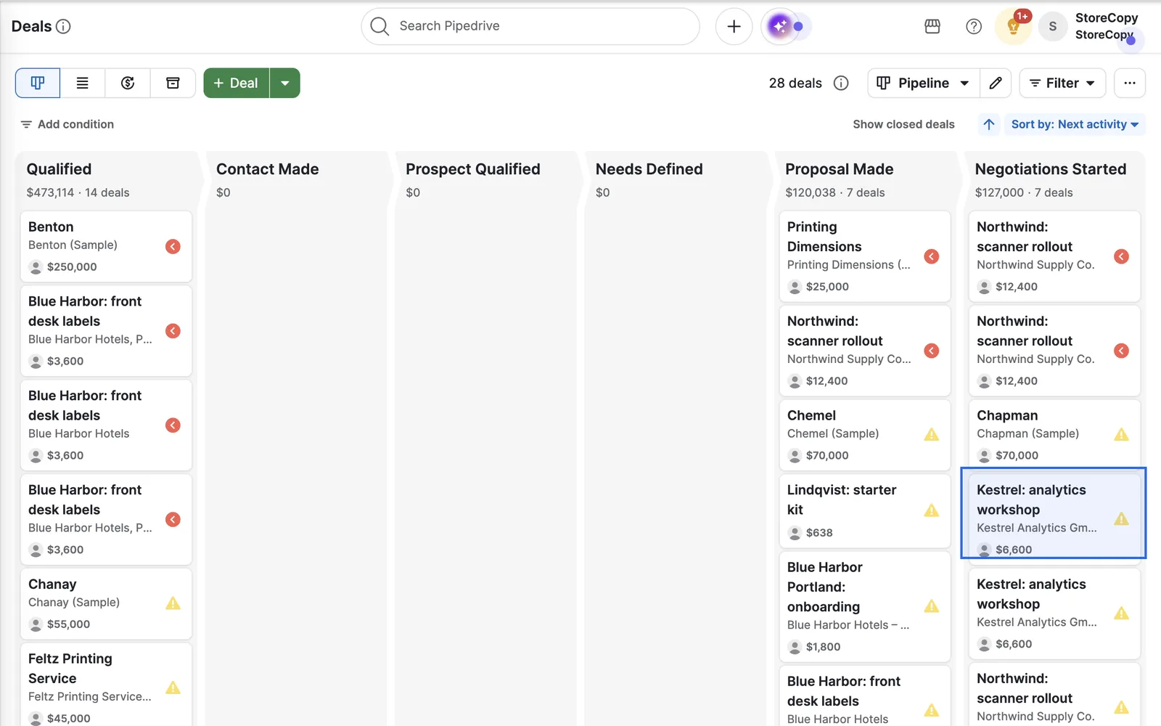Open the Filter dropdown
Viewport: 1161px width, 726px height.
pos(1062,83)
